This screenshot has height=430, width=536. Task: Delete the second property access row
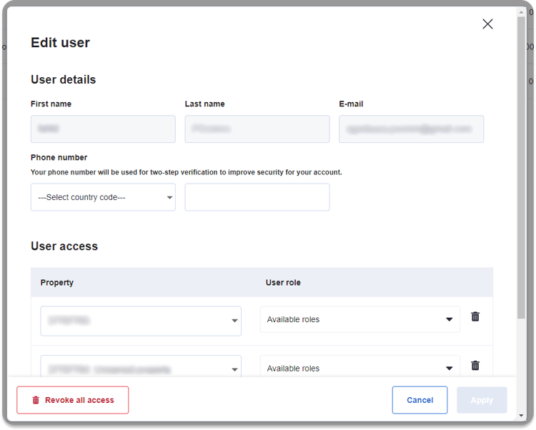[475, 366]
